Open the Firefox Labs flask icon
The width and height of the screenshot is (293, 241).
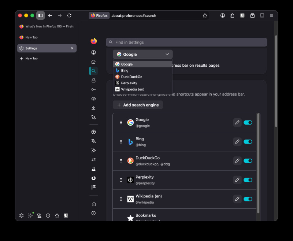tap(94, 169)
